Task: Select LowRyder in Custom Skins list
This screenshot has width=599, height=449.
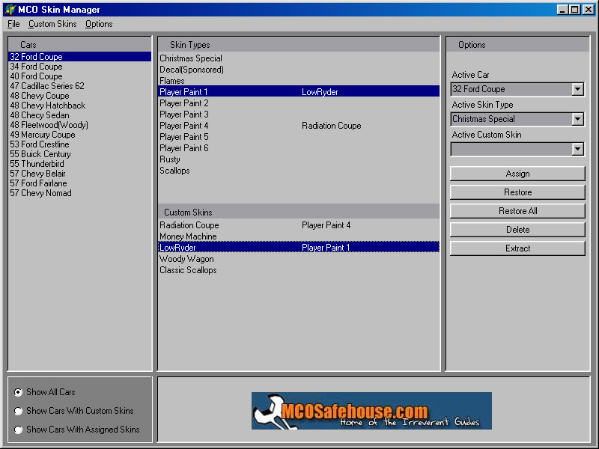Action: (299, 248)
